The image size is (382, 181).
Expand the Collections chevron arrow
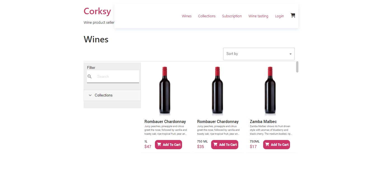tap(90, 95)
